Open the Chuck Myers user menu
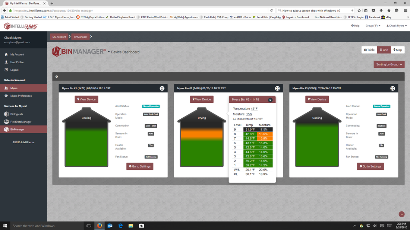Viewport: 410px width, 230px height. (x=397, y=26)
